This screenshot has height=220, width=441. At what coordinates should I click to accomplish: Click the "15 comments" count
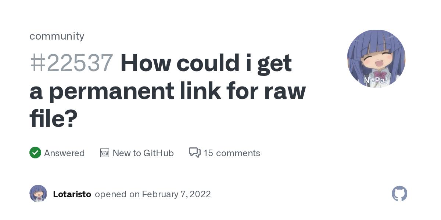pyautogui.click(x=232, y=153)
